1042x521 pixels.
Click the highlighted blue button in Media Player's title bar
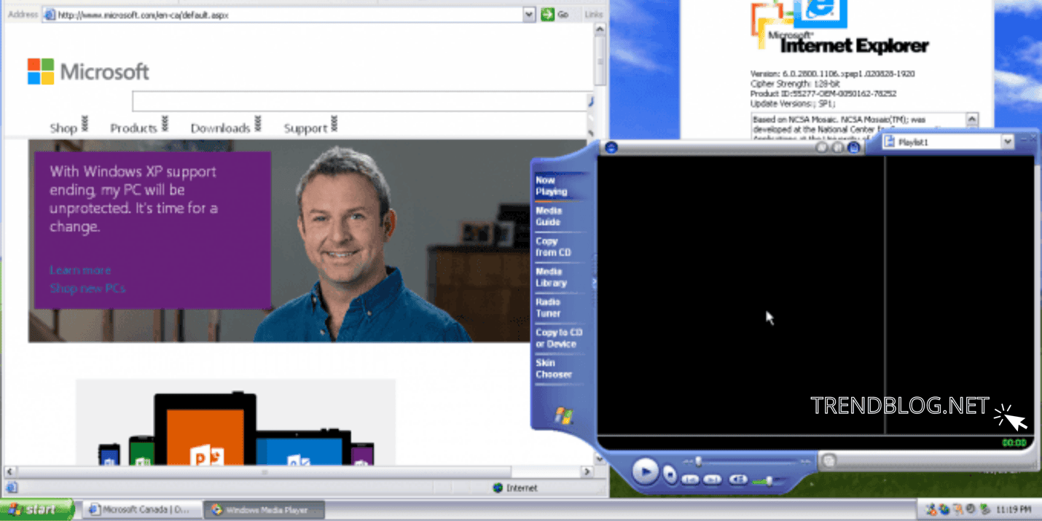(854, 148)
